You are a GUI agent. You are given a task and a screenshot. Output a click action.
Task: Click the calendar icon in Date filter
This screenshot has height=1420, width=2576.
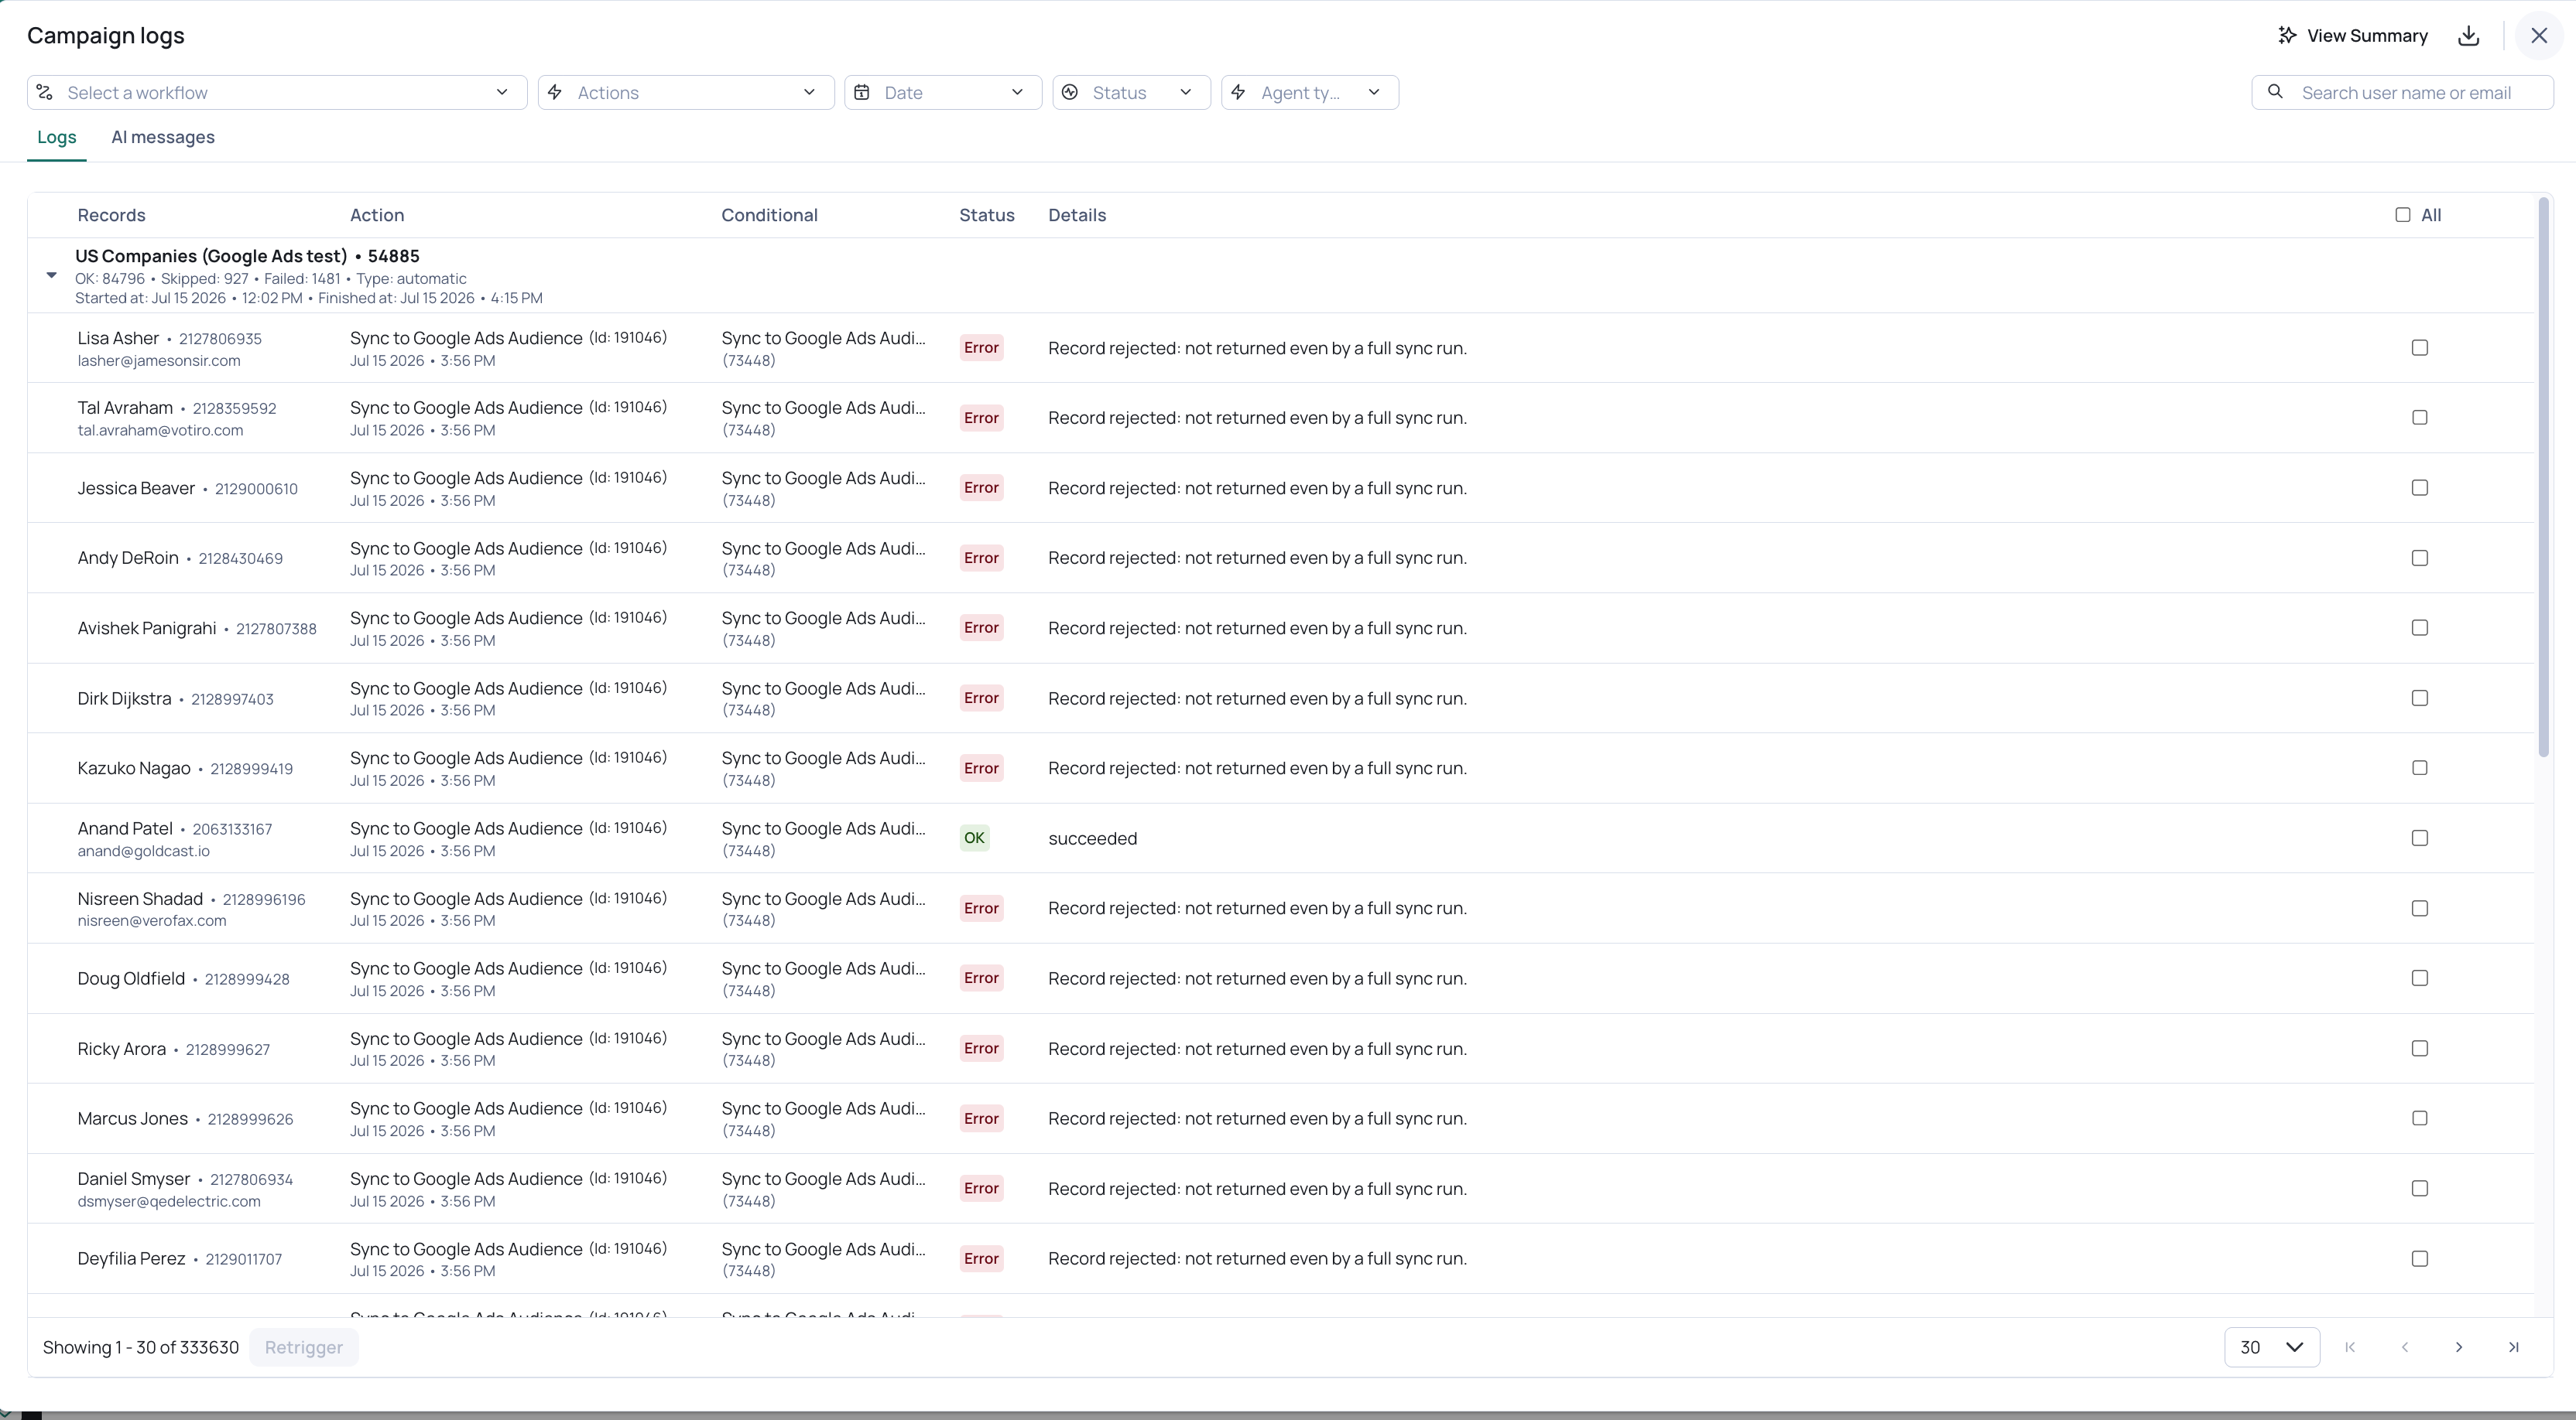(862, 93)
